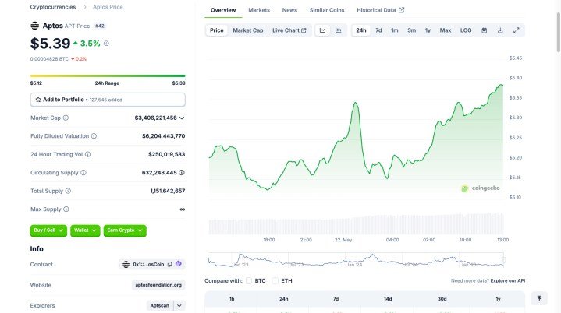
Task: Select the 3m chart range
Action: [412, 30]
